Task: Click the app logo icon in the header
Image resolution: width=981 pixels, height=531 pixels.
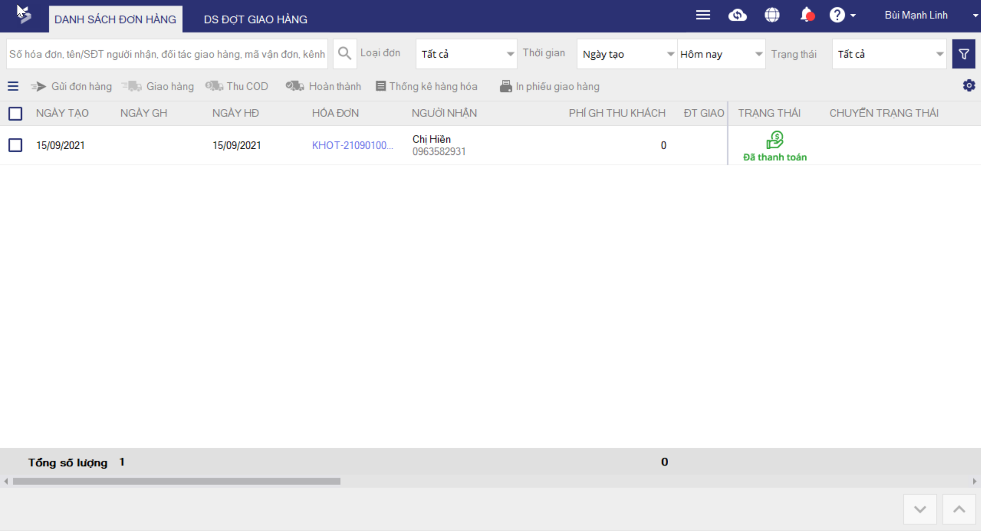Action: [24, 15]
